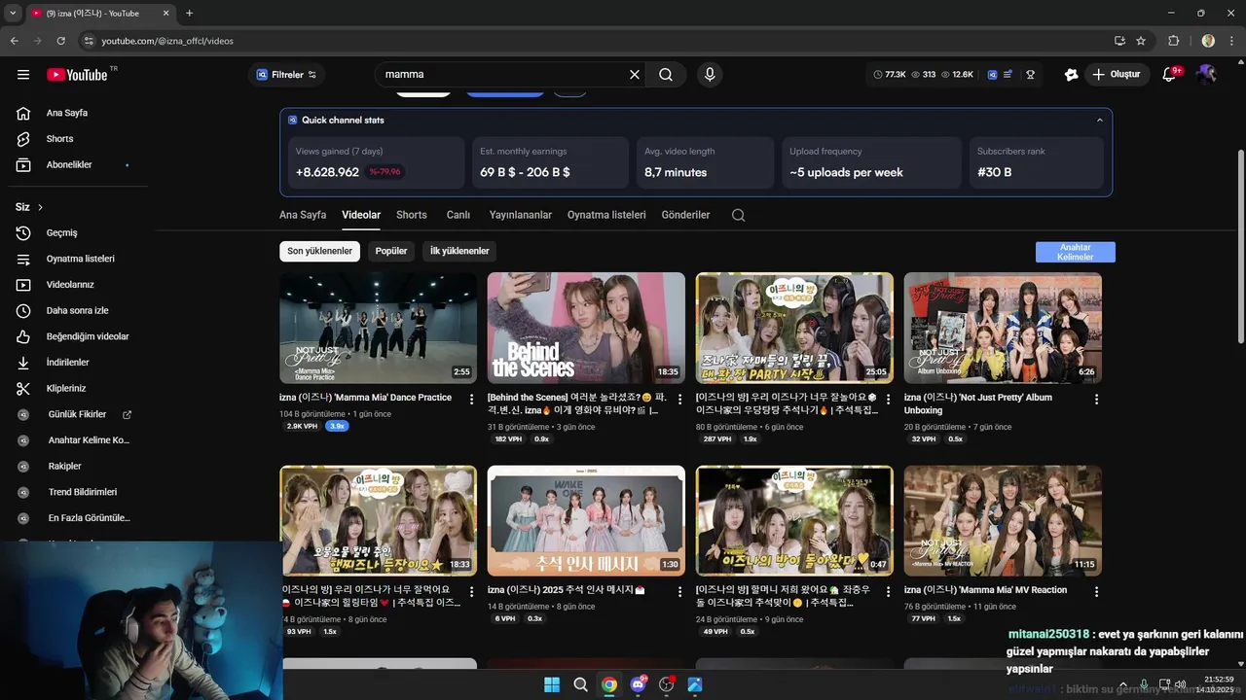This screenshot has width=1246, height=700.
Task: Click the Behind the Scenes thumbnail
Action: pos(586,328)
